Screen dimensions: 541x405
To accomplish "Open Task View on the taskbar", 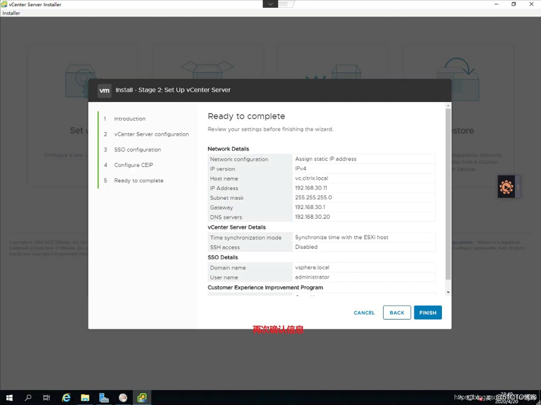I will pos(46,398).
